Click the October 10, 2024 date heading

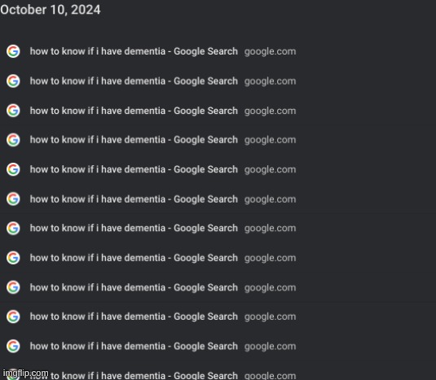51,10
